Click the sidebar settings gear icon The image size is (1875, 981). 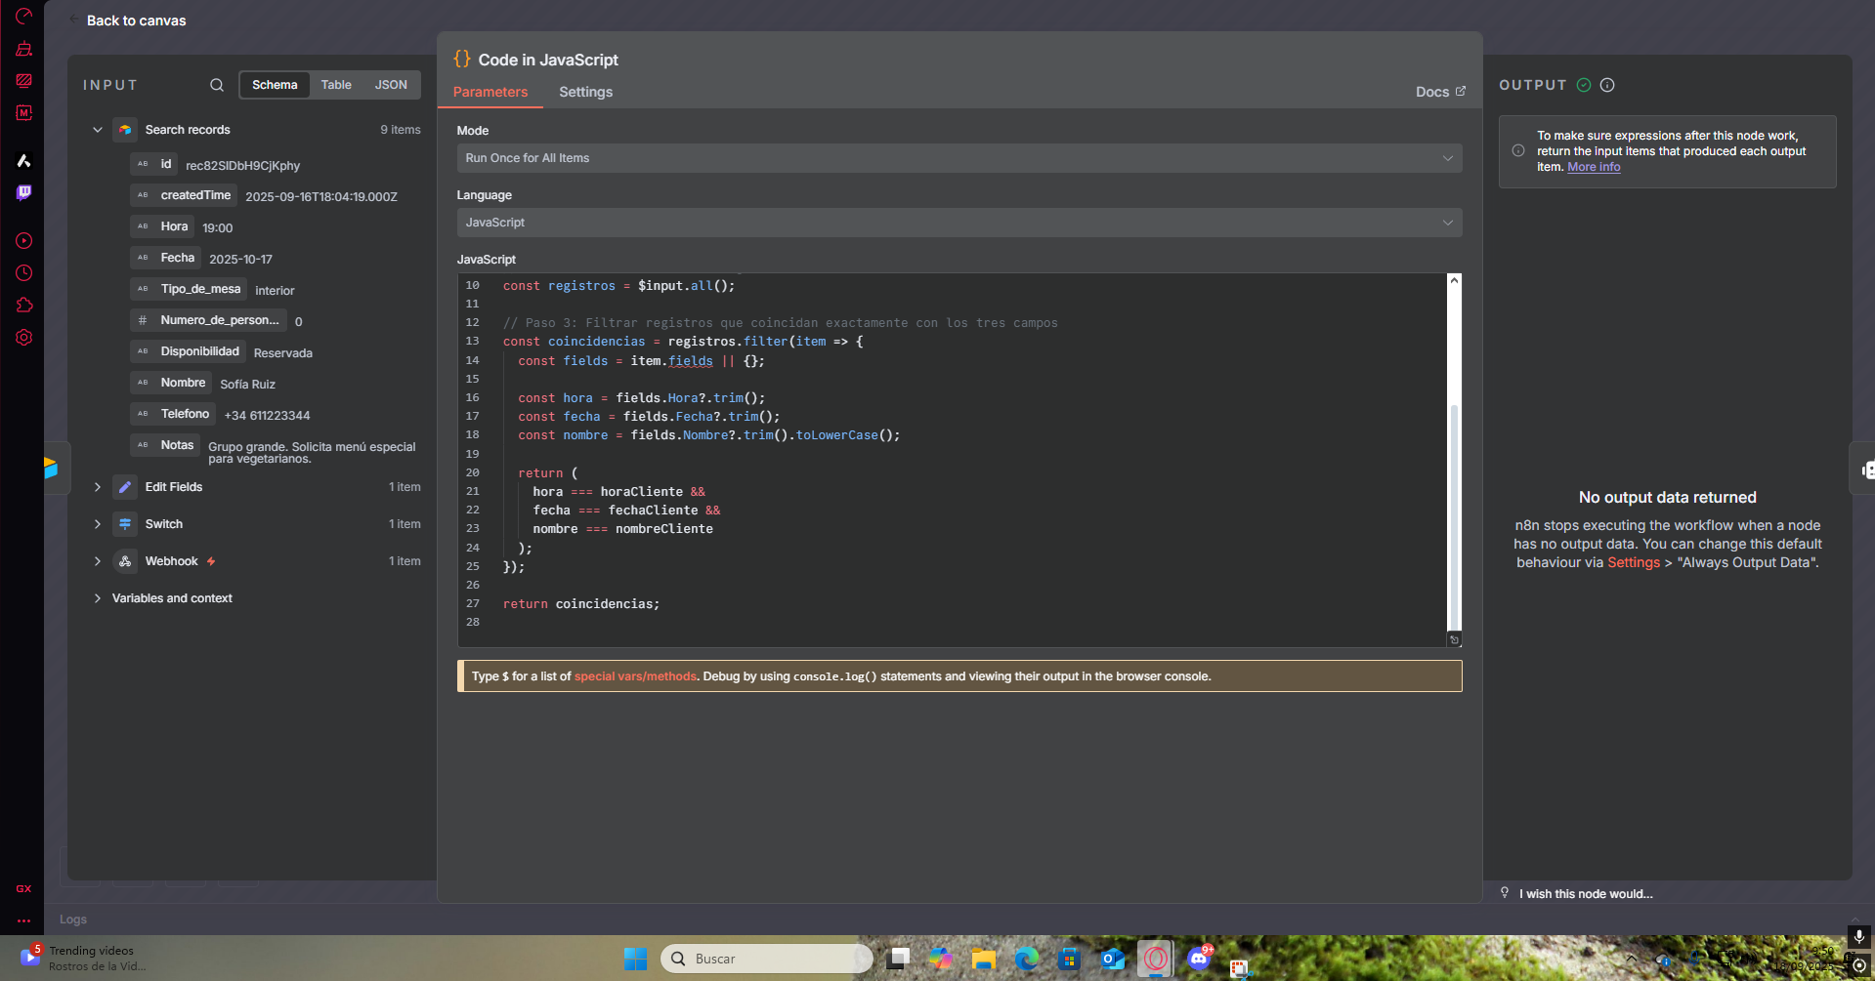pyautogui.click(x=23, y=338)
